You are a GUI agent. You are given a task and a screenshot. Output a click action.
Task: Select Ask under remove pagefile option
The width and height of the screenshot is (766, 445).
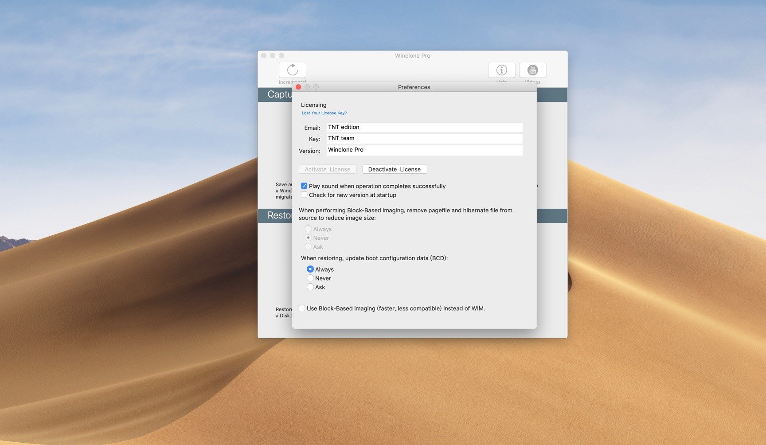[x=308, y=246]
